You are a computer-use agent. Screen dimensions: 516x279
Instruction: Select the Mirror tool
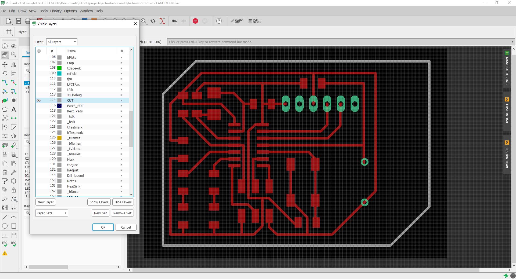(14, 64)
